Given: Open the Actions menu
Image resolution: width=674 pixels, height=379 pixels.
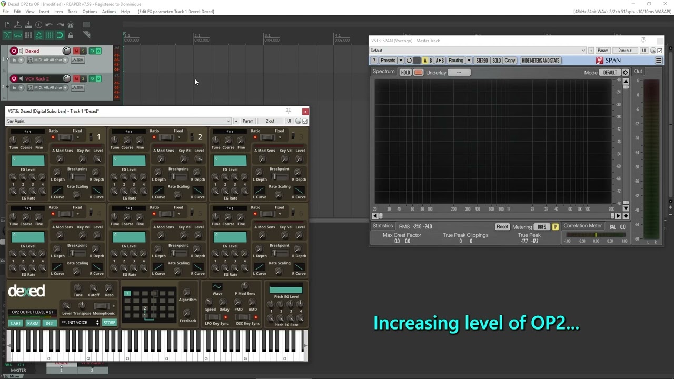Looking at the screenshot, I should (x=109, y=11).
